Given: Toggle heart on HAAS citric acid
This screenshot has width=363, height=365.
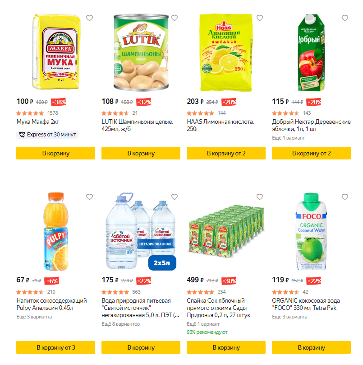Looking at the screenshot, I should (x=260, y=18).
